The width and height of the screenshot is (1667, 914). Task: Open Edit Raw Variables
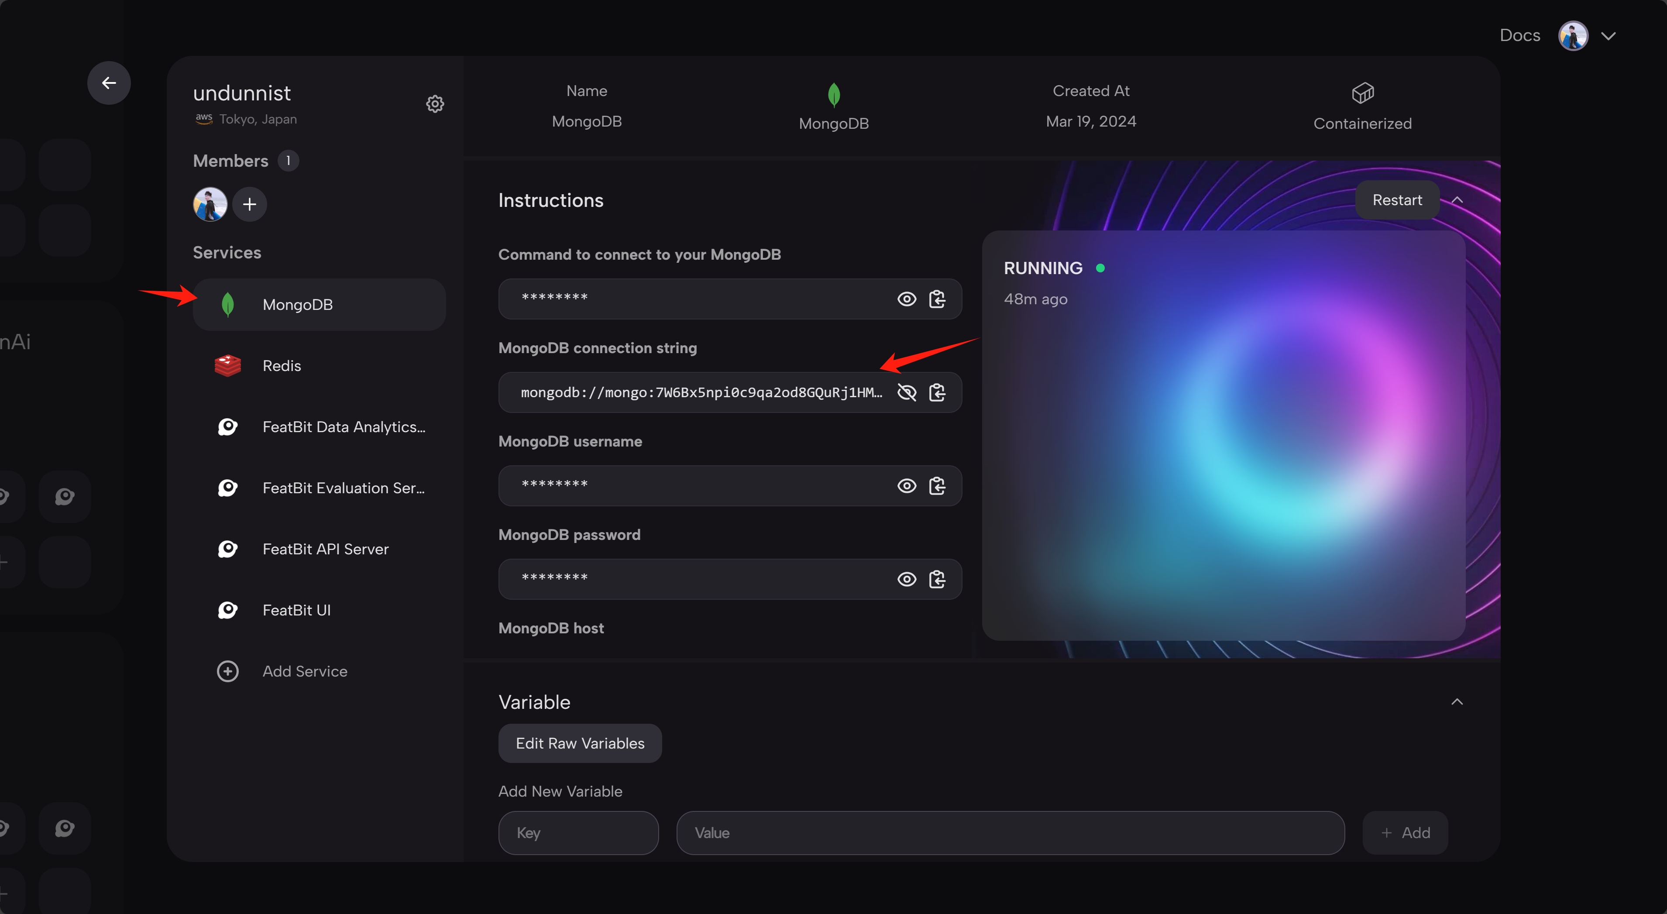coord(580,743)
